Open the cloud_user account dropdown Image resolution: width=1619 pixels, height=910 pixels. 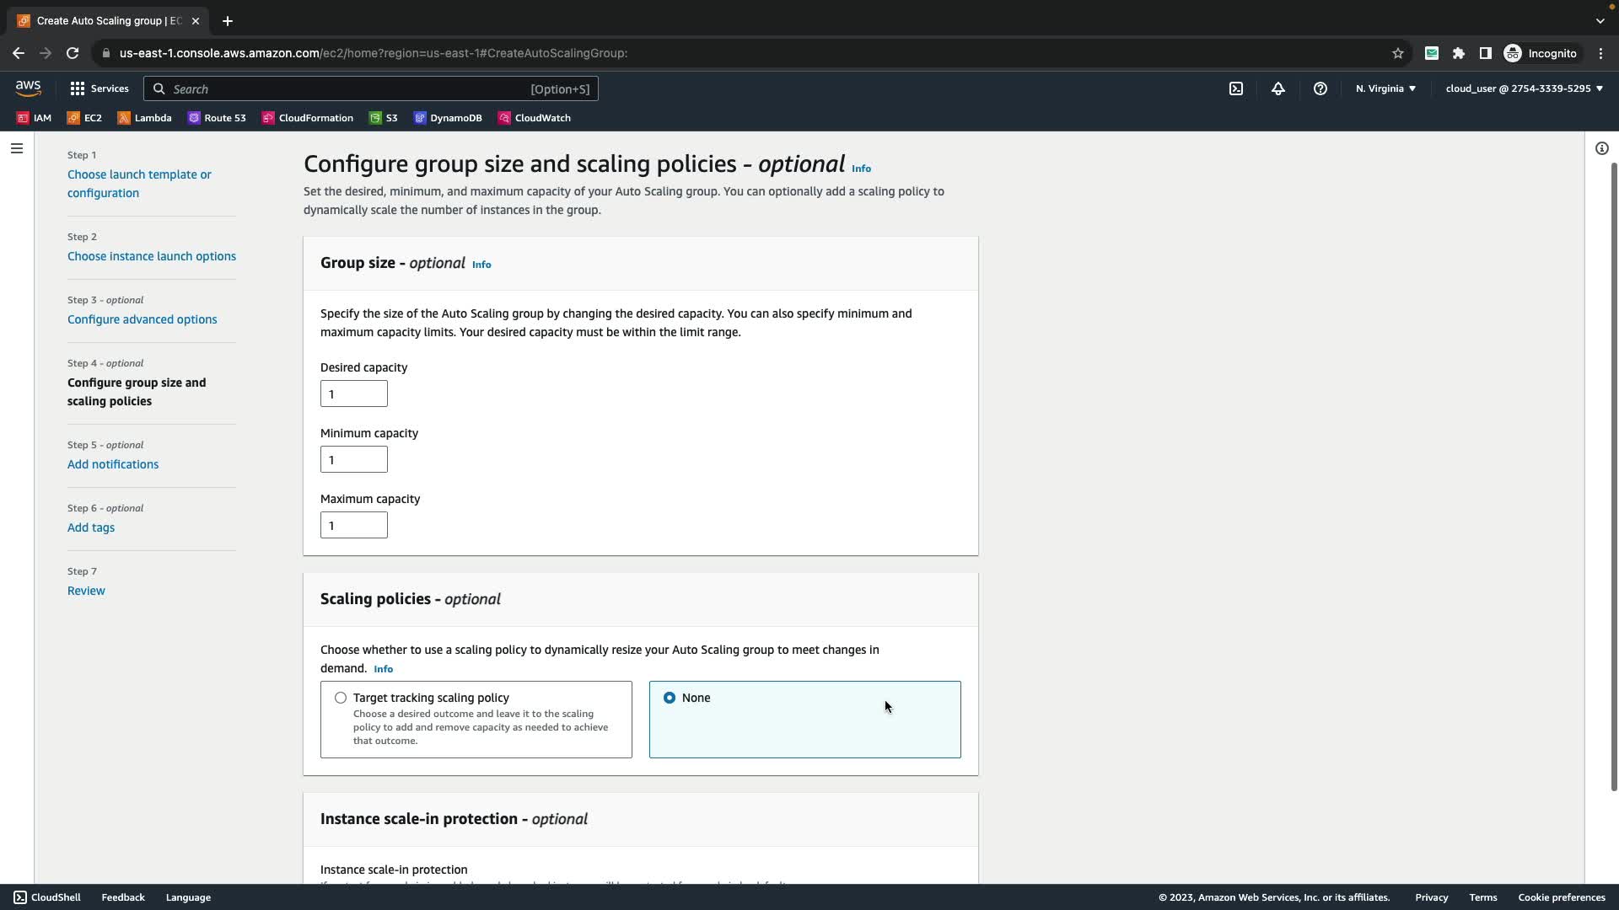click(x=1524, y=88)
